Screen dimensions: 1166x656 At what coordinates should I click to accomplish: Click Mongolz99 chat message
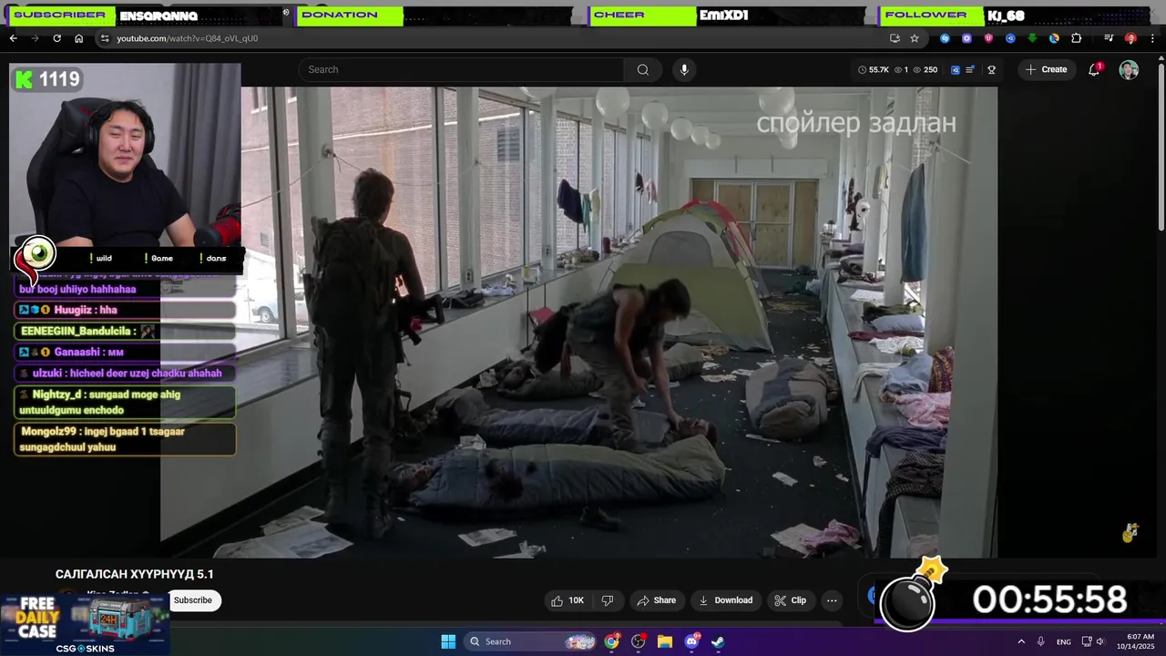tap(125, 439)
